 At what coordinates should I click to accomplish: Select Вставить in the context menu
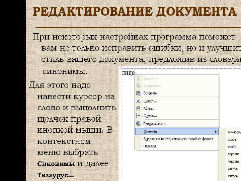[x=177, y=93]
